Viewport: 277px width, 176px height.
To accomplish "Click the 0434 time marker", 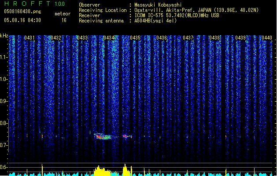I will 109,38.
